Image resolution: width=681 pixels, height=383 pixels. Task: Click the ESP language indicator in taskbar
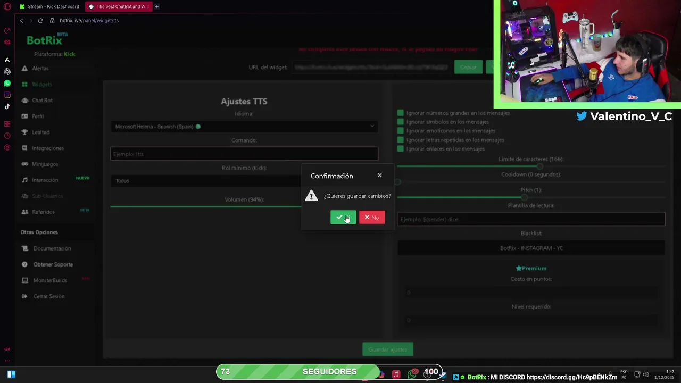(x=624, y=374)
